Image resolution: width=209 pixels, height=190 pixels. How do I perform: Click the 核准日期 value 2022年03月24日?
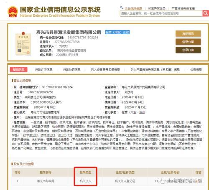133,102
